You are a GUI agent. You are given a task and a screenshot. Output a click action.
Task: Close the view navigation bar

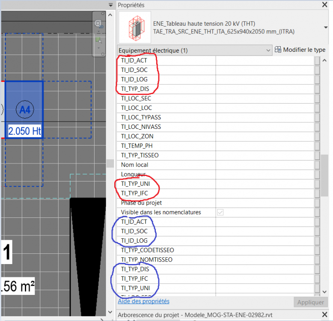pyautogui.click(x=103, y=13)
